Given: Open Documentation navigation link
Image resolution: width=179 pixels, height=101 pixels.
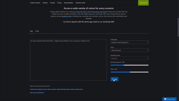Looking at the screenshot, I should coord(68,3).
